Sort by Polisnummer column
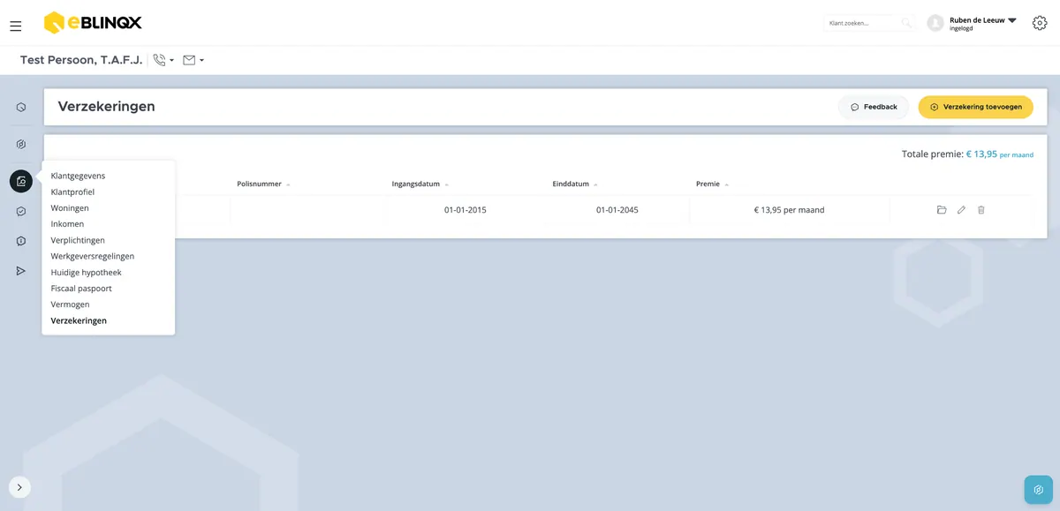The height and width of the screenshot is (511, 1060). coord(263,184)
